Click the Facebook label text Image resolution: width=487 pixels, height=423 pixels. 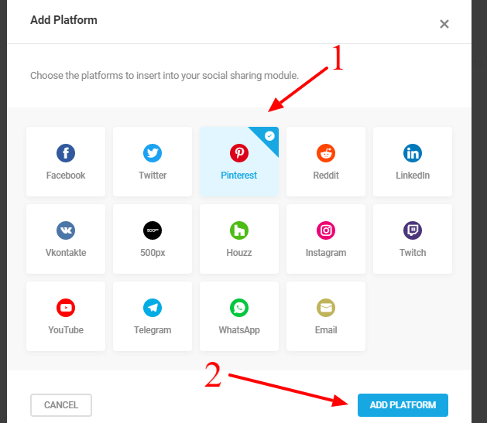(66, 176)
